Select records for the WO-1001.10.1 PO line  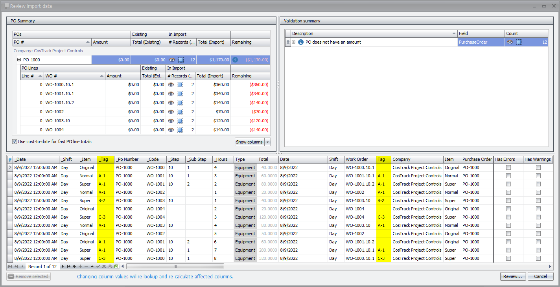179,94
